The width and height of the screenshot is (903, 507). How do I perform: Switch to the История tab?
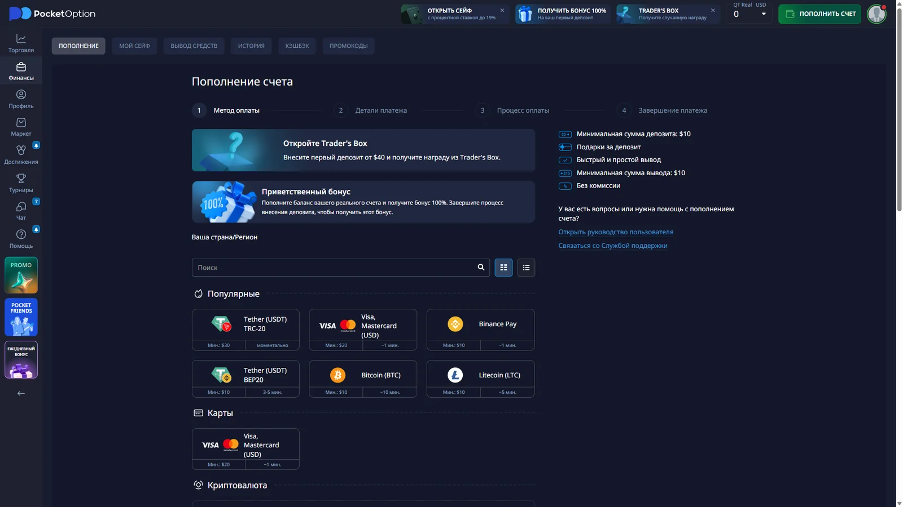[x=251, y=46]
